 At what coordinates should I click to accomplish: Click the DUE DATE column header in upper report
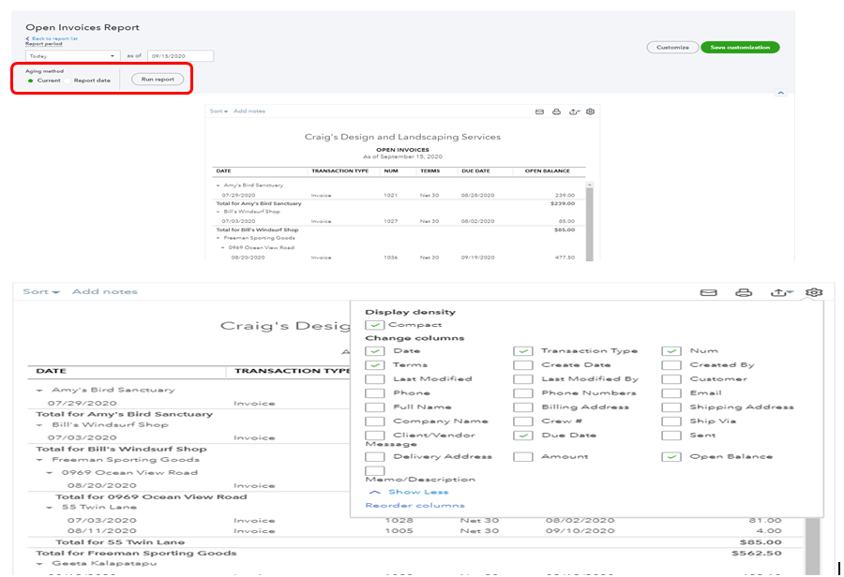[475, 171]
